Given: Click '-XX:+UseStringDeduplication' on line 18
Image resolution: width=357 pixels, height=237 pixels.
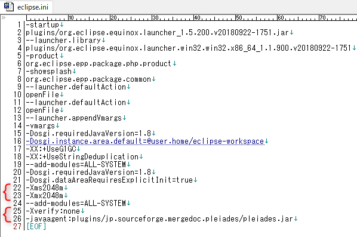Looking at the screenshot, I should coord(82,156).
